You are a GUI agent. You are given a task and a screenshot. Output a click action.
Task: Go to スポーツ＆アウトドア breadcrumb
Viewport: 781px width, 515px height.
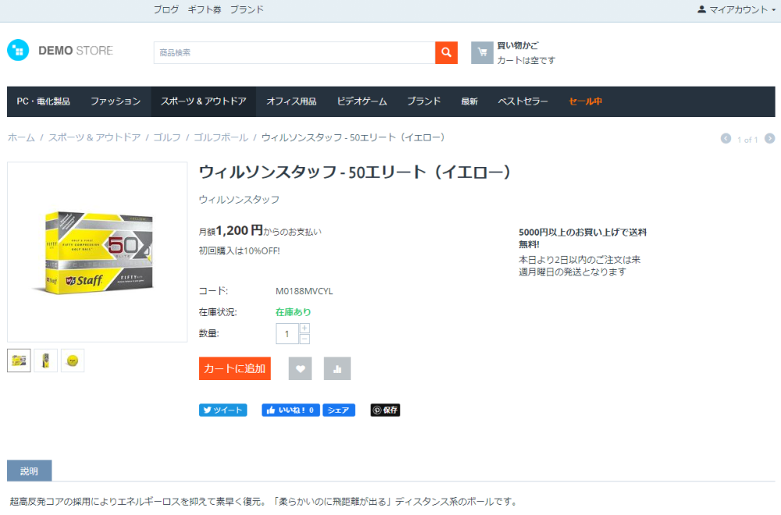(95, 137)
